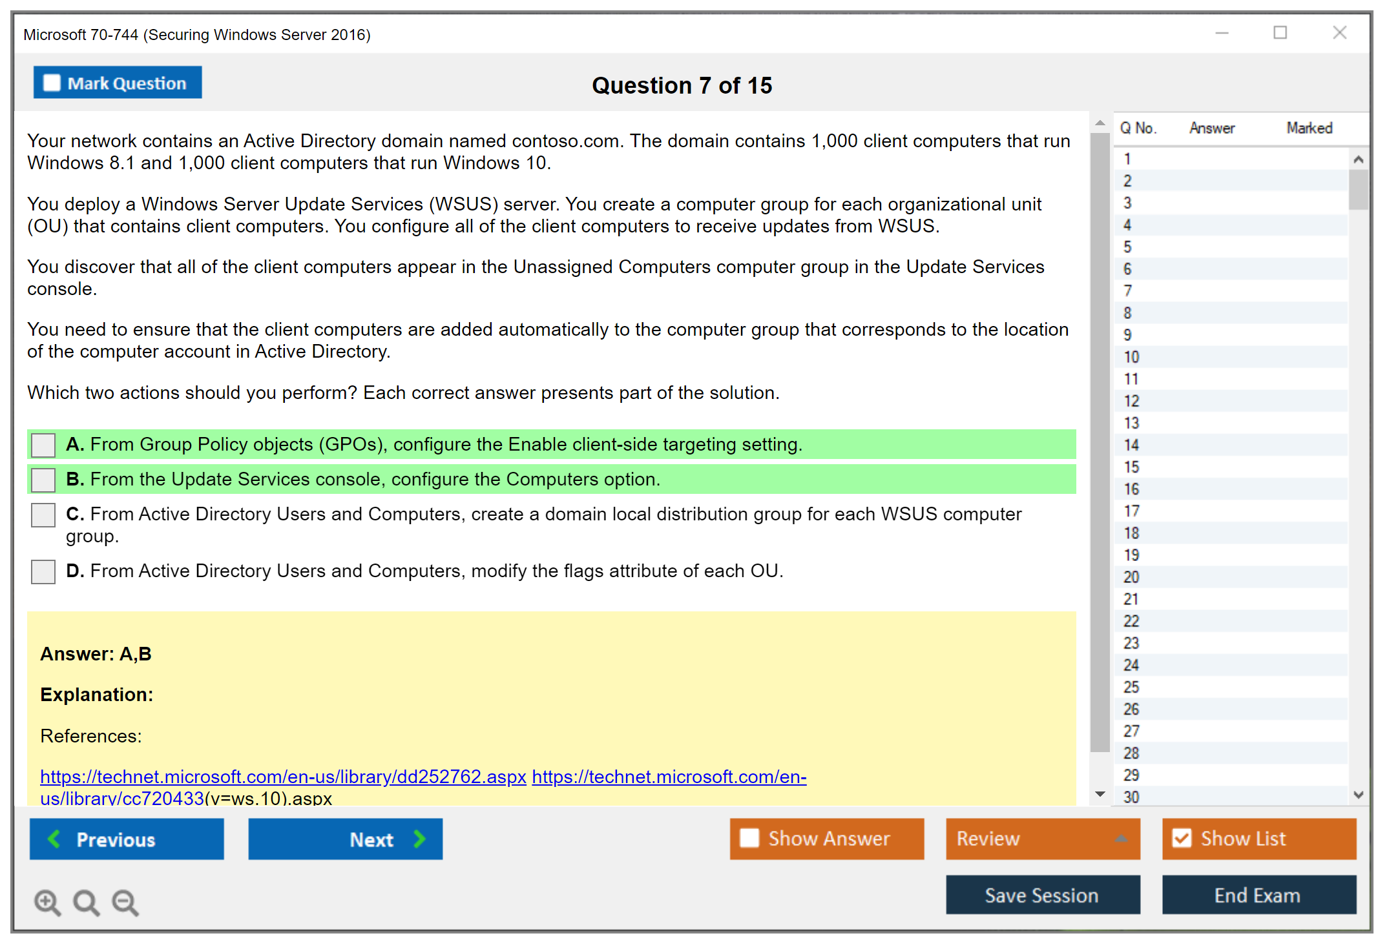Toggle the Show List checkbox

1182,838
